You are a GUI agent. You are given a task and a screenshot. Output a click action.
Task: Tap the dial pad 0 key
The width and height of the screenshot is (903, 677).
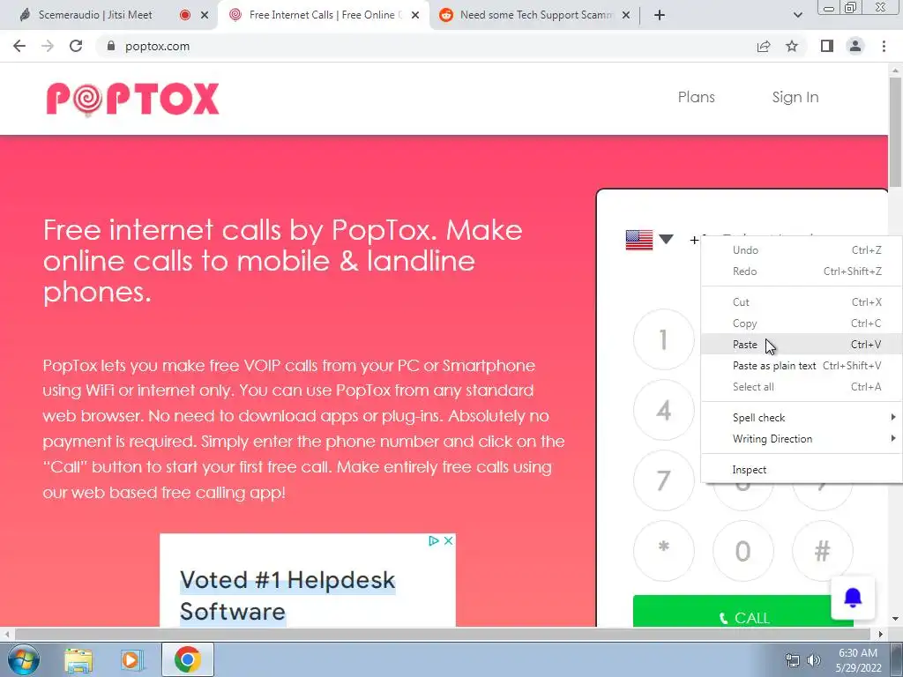point(743,551)
